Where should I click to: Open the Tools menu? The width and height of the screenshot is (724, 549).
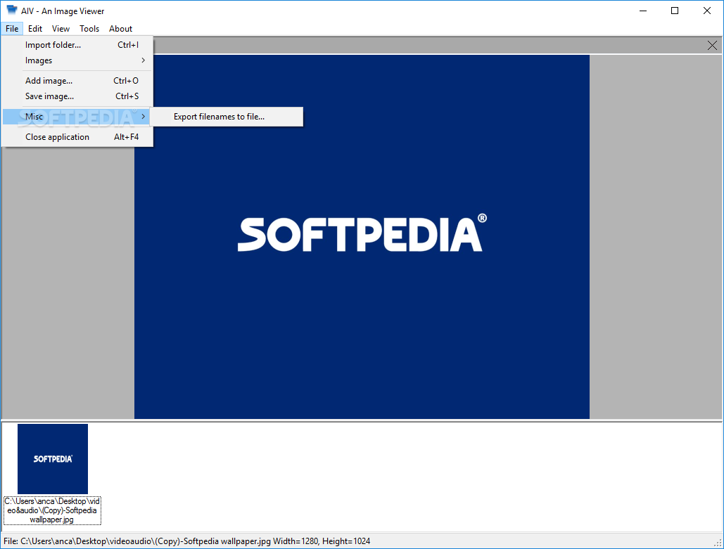click(89, 29)
